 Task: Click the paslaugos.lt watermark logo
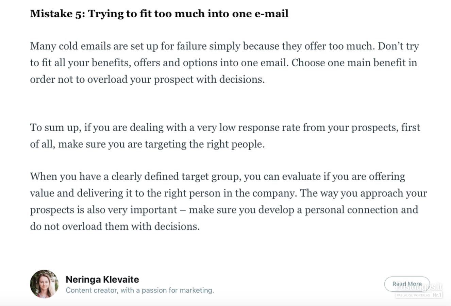point(419,287)
